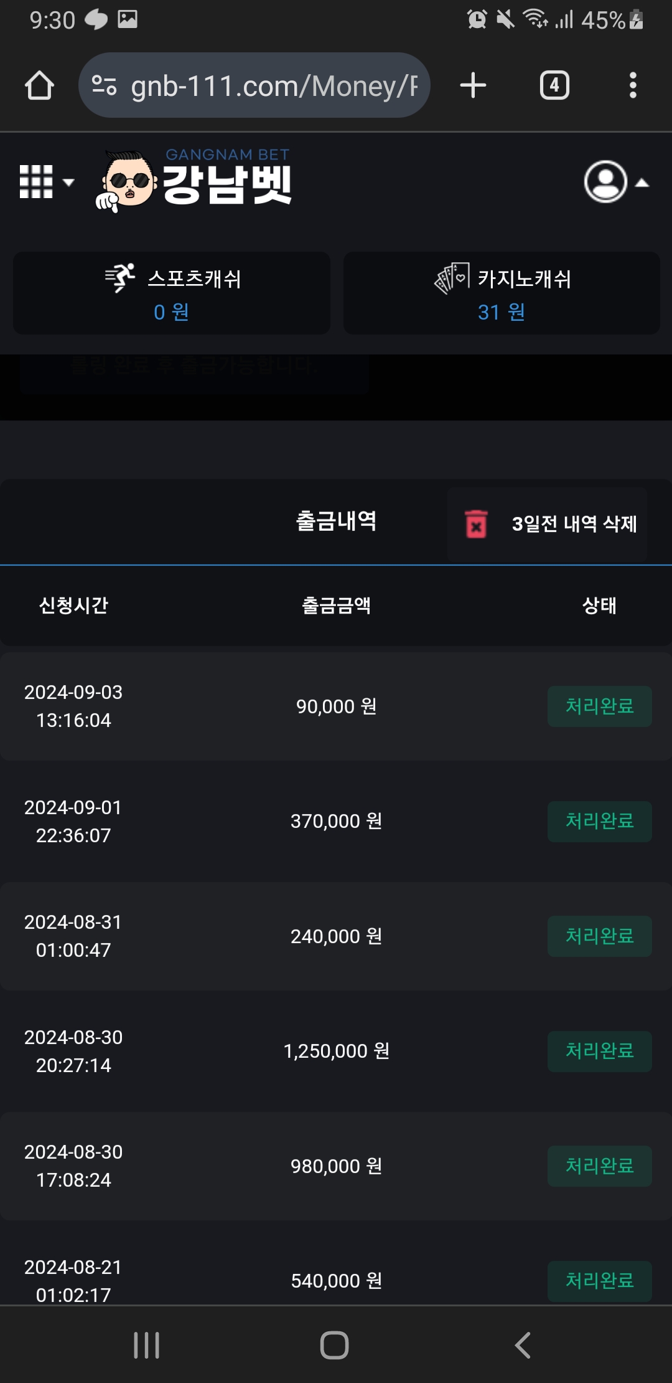
Task: Open browser three-dot menu
Action: click(633, 85)
